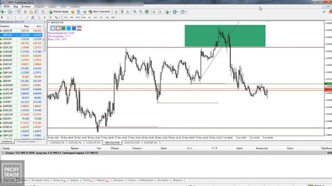
Task: Switch to EURUSD,H1 chart tab
Action: 75,143
